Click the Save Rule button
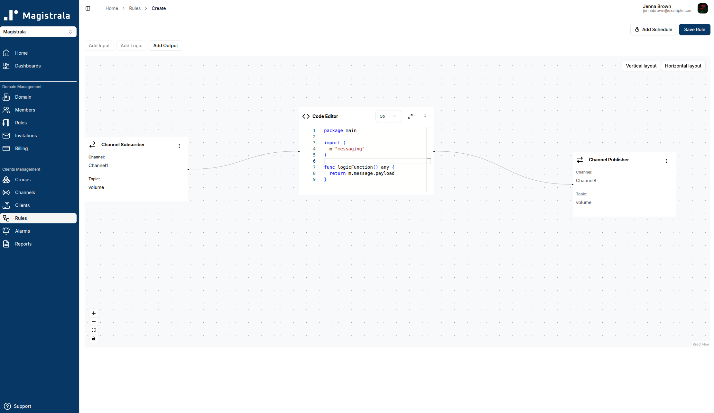 click(x=694, y=29)
